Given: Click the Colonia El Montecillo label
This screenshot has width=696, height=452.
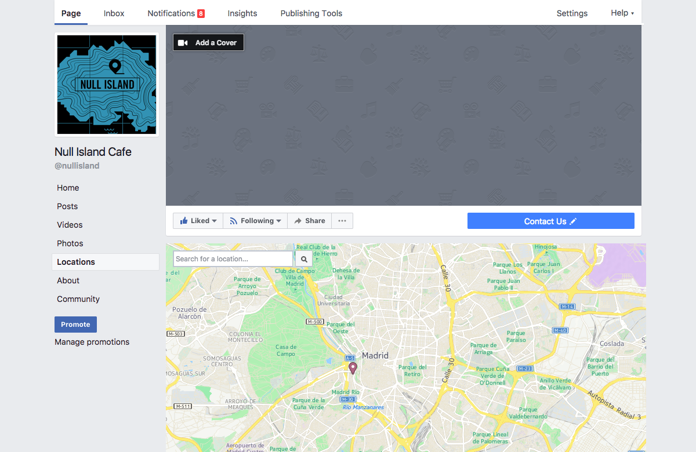Looking at the screenshot, I should (x=245, y=337).
